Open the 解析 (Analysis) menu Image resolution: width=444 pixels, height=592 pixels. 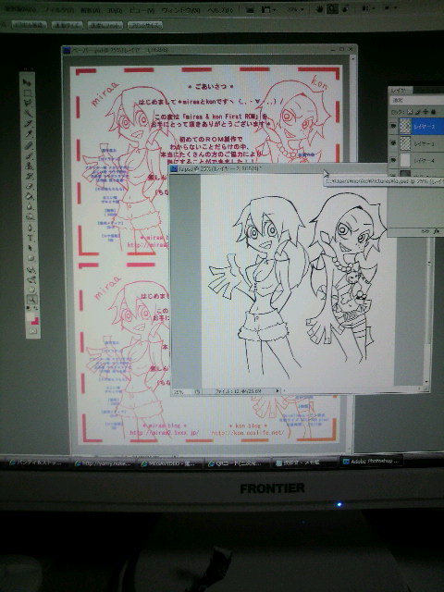coord(91,10)
